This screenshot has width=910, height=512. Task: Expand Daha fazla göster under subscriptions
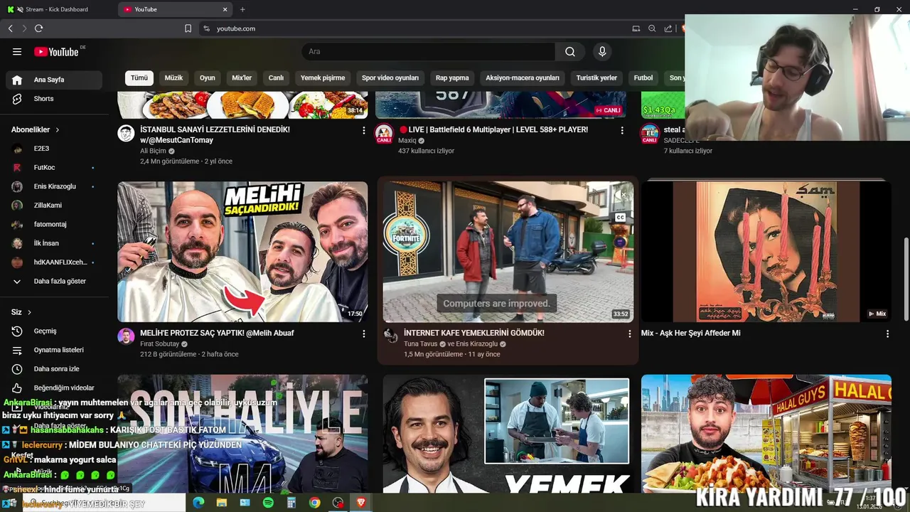tap(54, 282)
